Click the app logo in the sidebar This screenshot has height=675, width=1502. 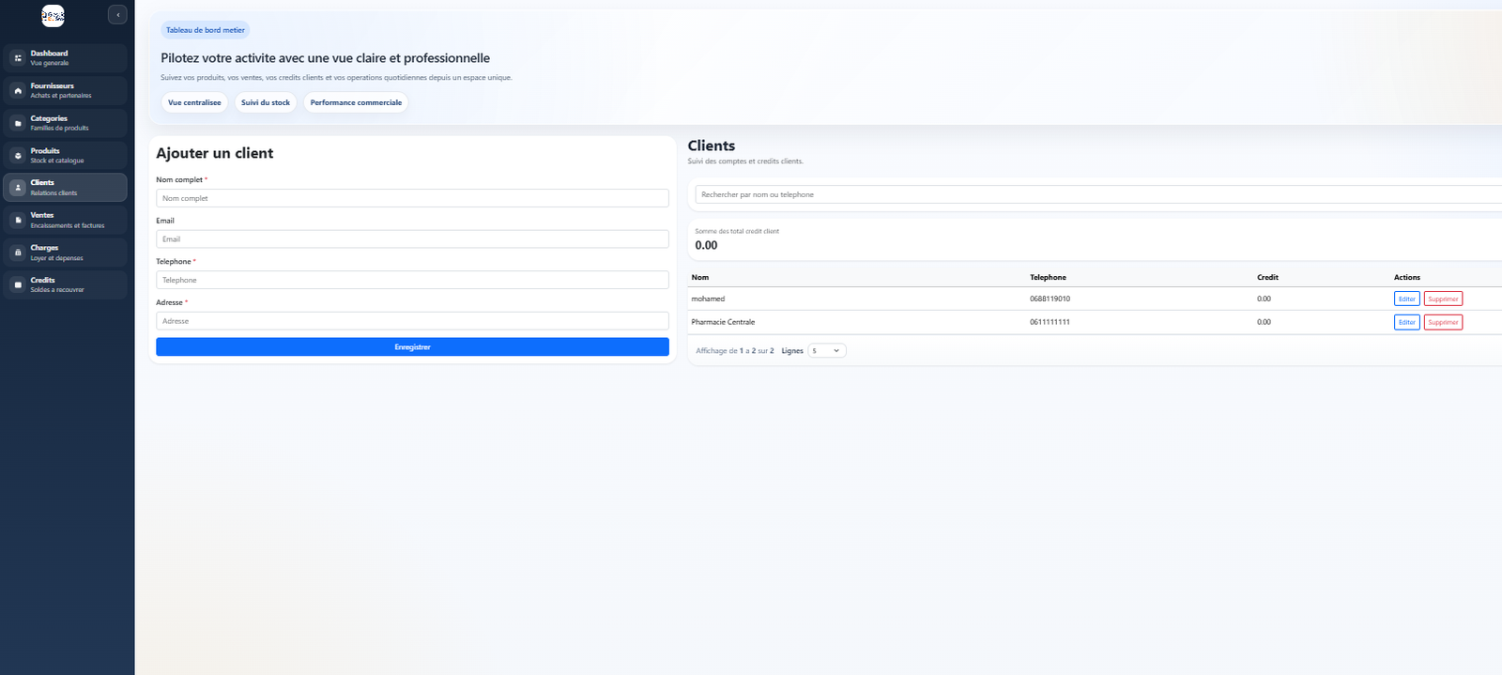pos(53,15)
